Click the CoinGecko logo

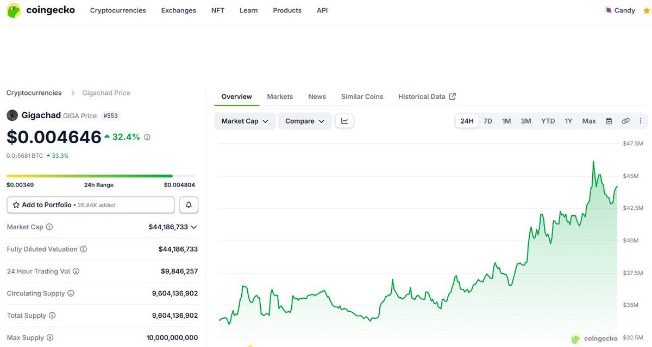pyautogui.click(x=41, y=10)
